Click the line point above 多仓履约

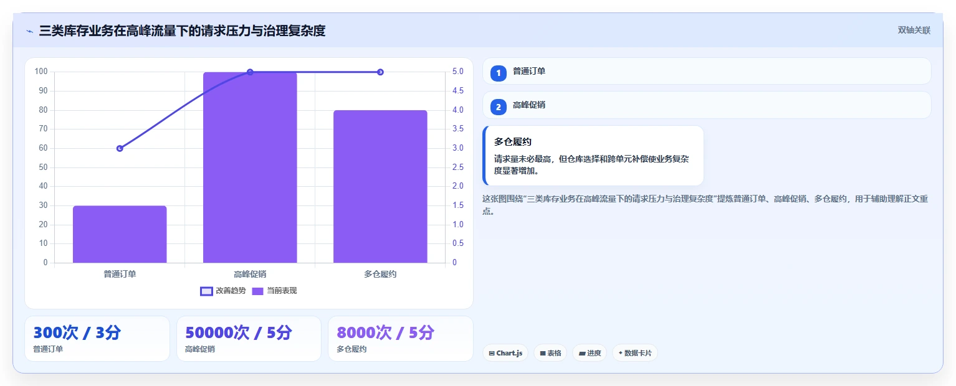pos(380,72)
